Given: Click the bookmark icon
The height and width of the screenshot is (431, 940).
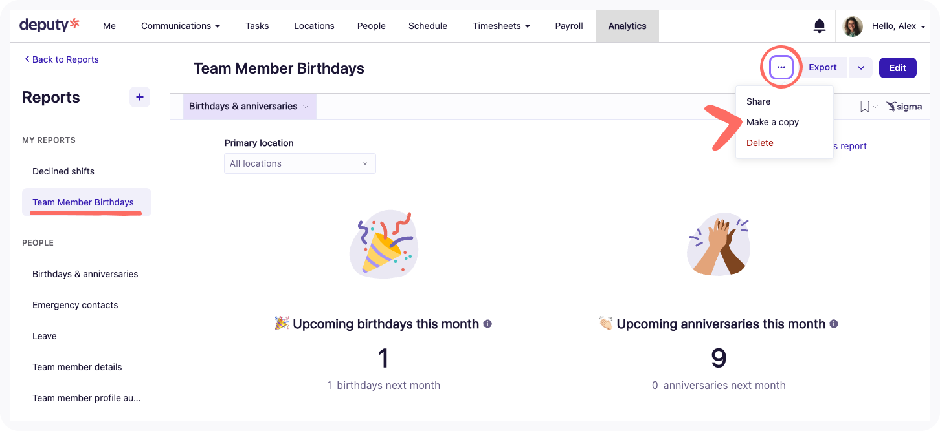Looking at the screenshot, I should 864,107.
